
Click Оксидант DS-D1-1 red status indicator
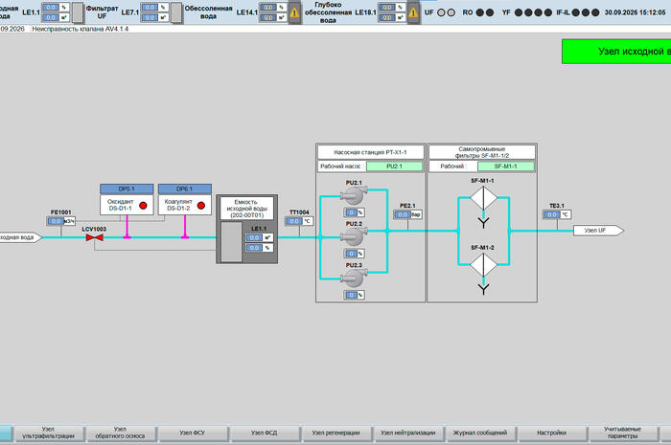click(143, 206)
